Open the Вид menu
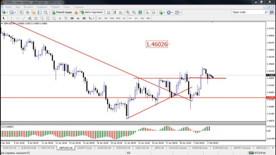 point(18,7)
